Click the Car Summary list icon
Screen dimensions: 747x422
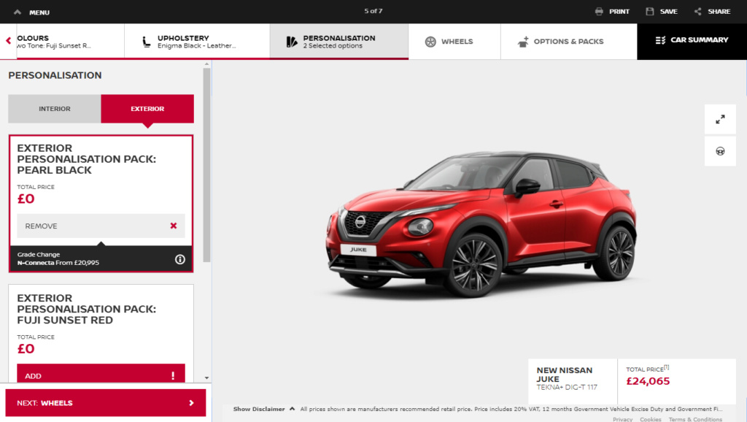[x=660, y=40]
